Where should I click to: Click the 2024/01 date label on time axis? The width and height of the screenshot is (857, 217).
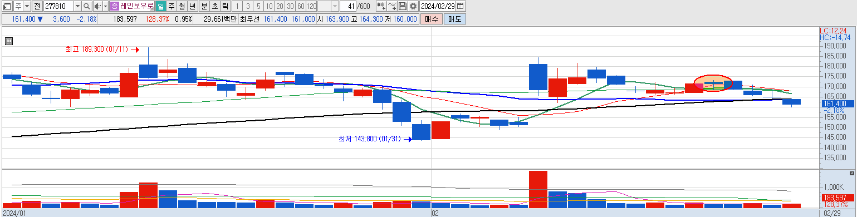click(x=14, y=213)
